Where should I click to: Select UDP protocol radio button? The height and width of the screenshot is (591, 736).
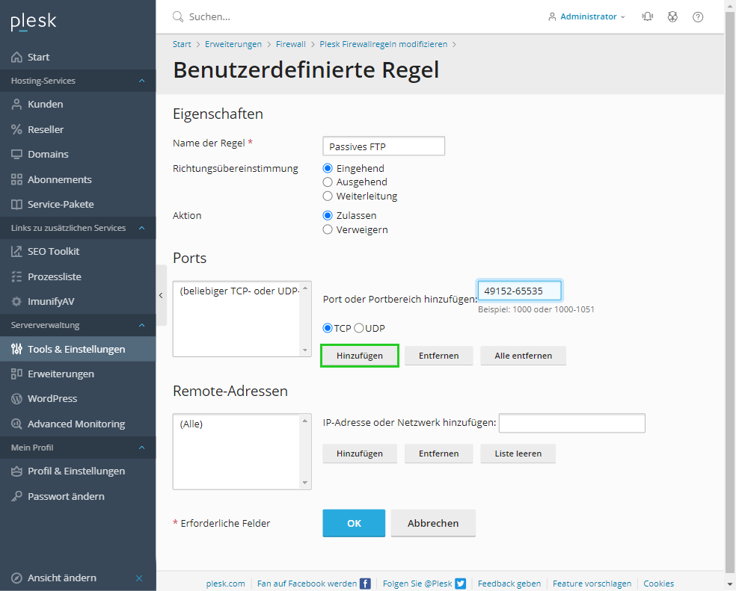coord(358,328)
